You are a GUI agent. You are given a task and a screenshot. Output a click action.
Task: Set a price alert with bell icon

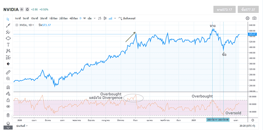coord(27,10)
